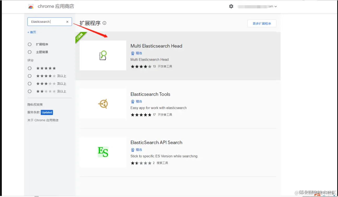Clear the Elasticsearch search box with X
Screen dimensions: 338x197
click(67, 22)
